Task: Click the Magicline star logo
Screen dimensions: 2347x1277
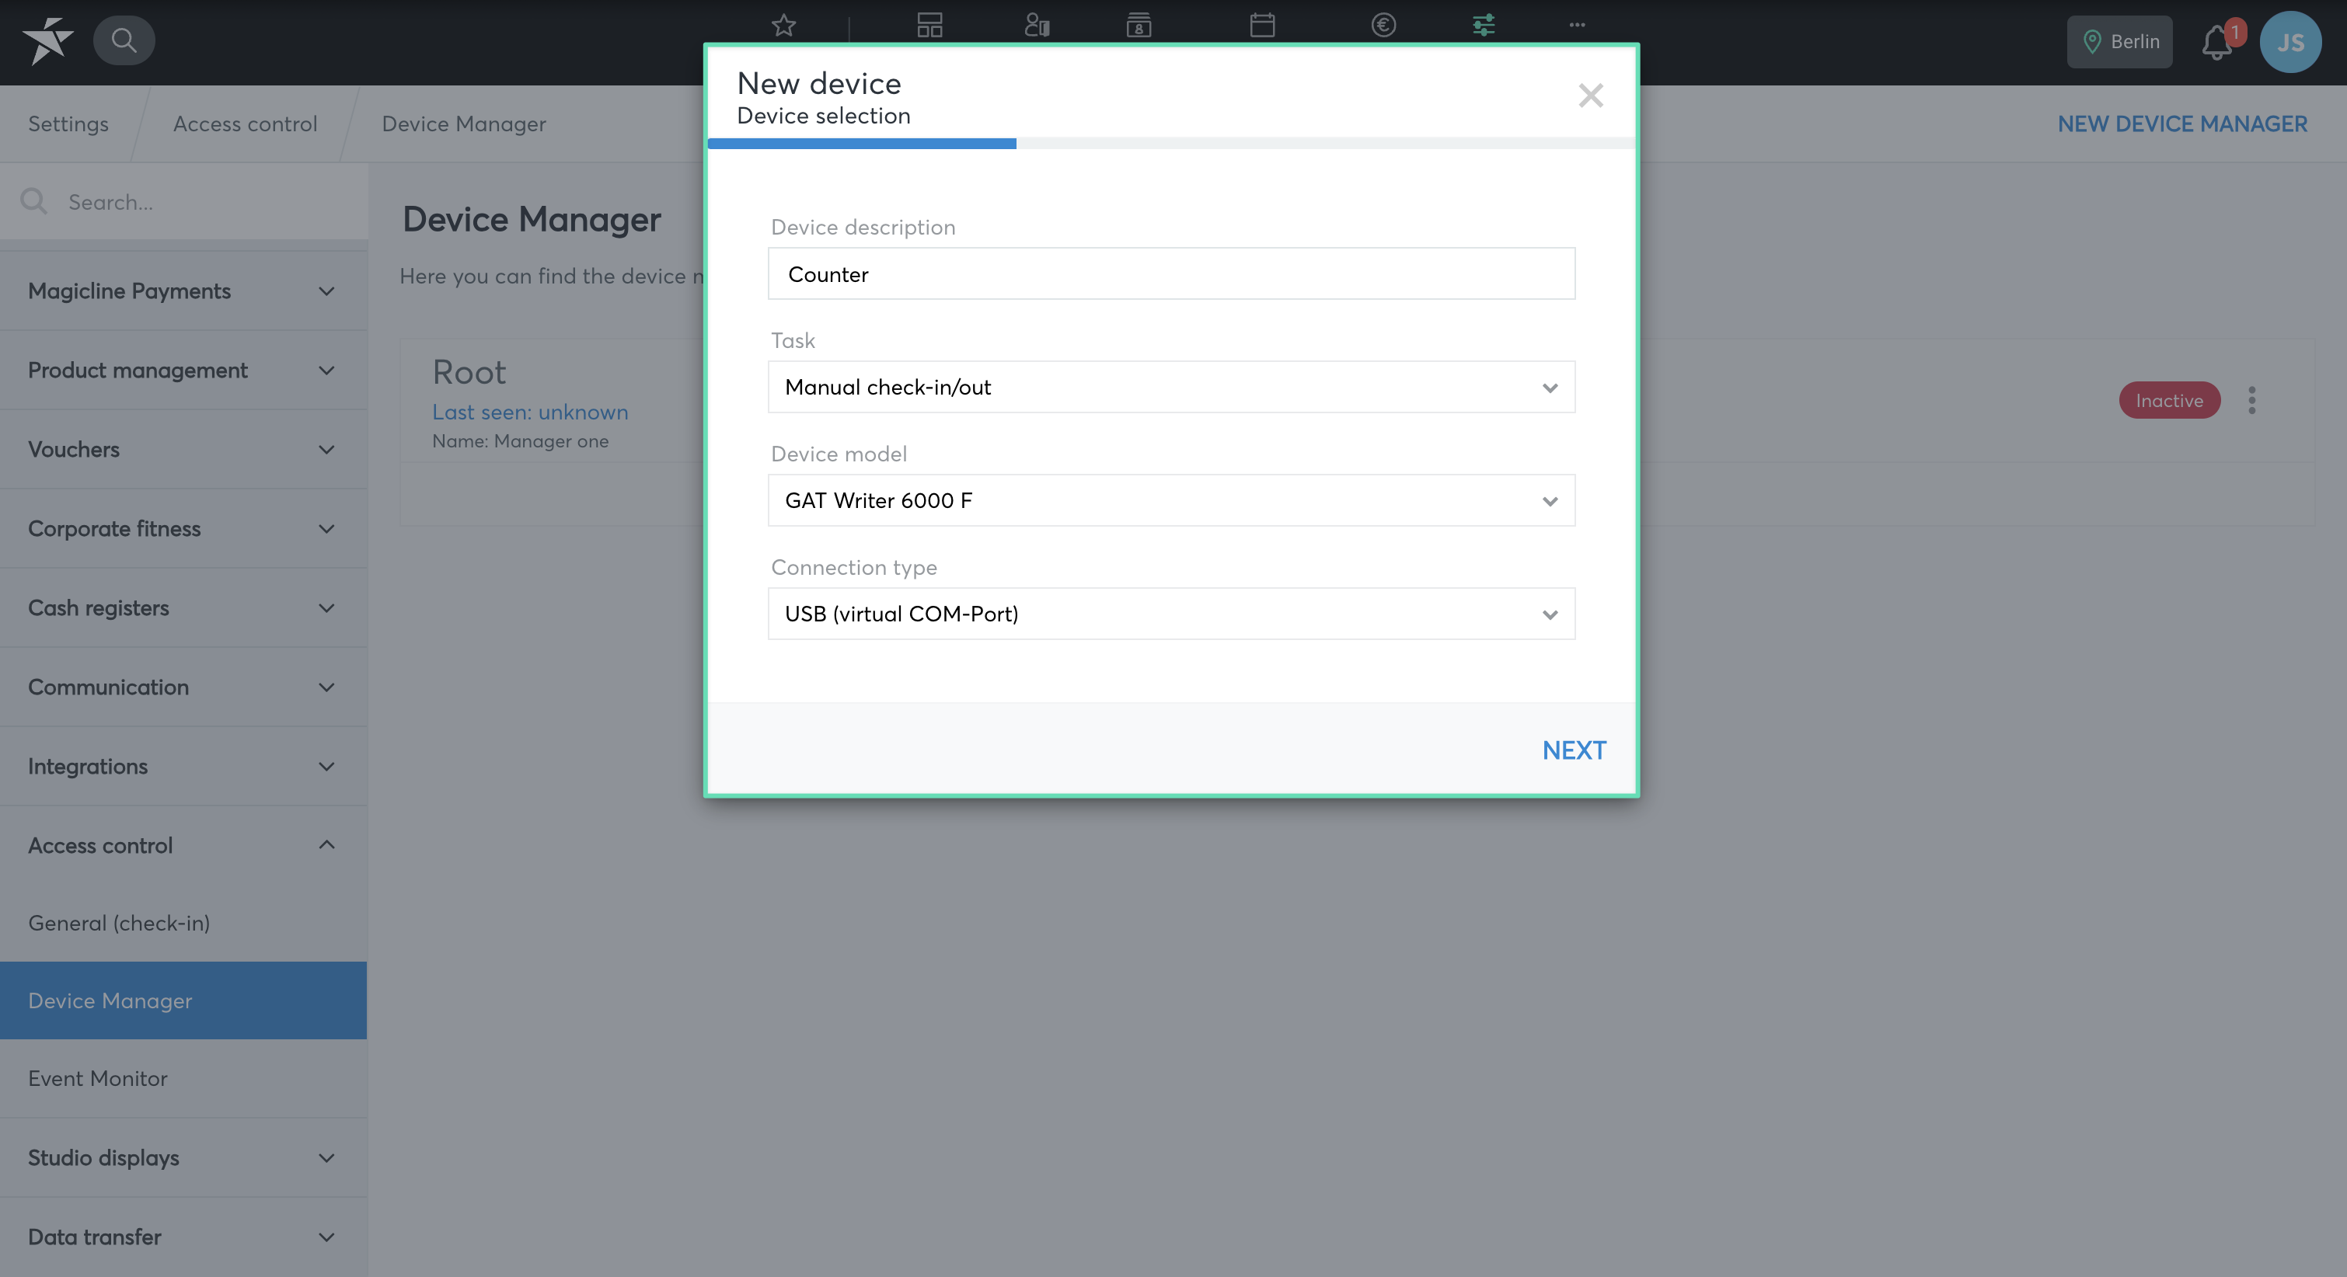Action: point(47,41)
